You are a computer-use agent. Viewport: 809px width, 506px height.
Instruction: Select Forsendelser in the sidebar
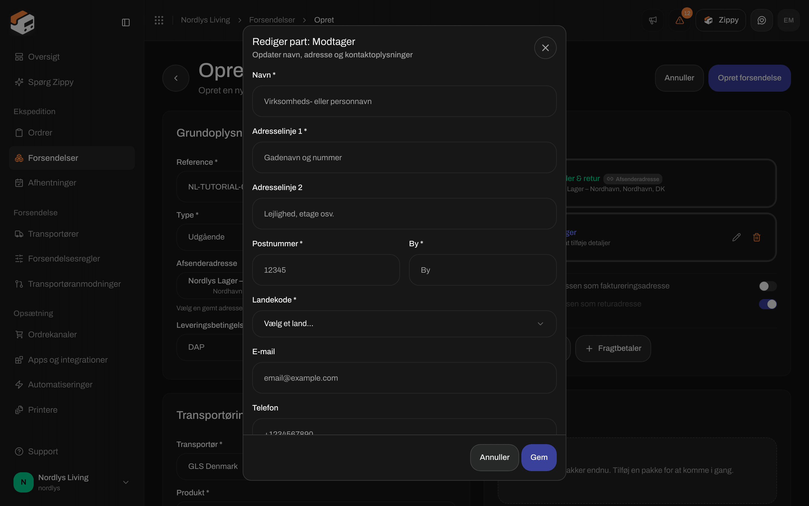pyautogui.click(x=72, y=158)
